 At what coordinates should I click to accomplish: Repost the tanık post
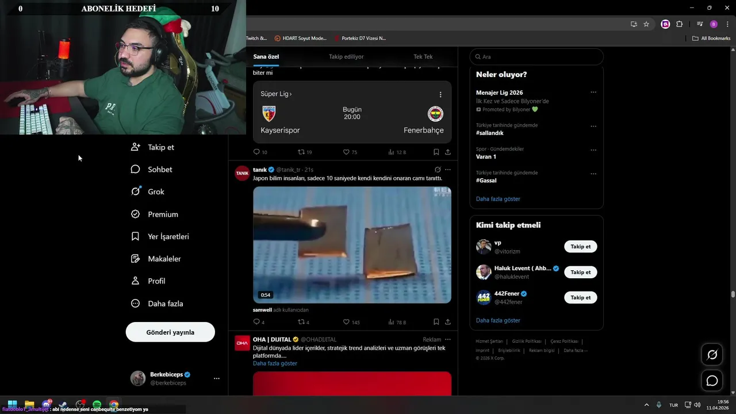coord(304,322)
